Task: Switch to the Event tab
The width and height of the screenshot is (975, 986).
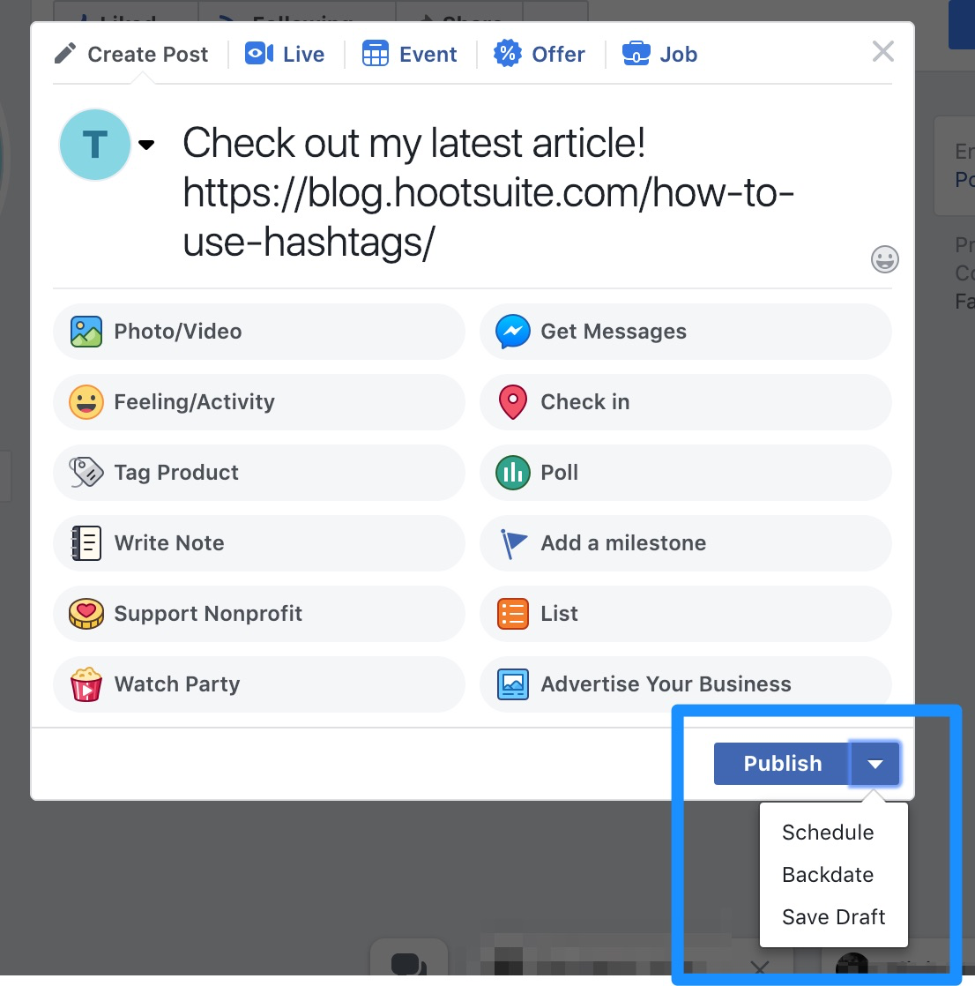Action: [x=409, y=54]
